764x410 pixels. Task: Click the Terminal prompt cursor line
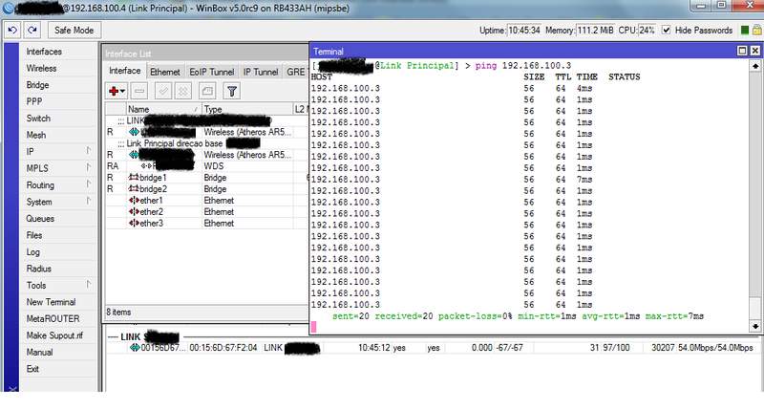(x=314, y=327)
